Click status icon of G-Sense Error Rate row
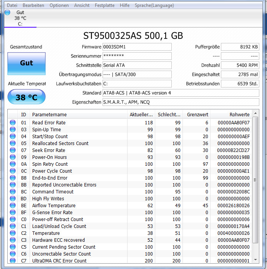Viewport: 267px width, 269px height. pos(13,212)
